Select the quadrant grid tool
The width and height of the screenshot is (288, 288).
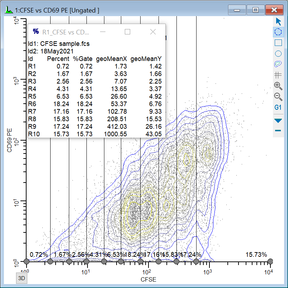pos(278,75)
